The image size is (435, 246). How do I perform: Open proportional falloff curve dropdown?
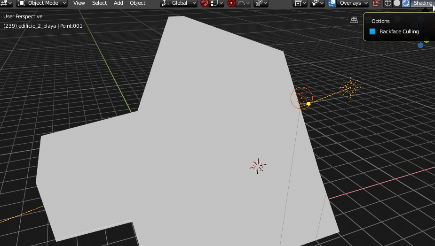[244, 3]
